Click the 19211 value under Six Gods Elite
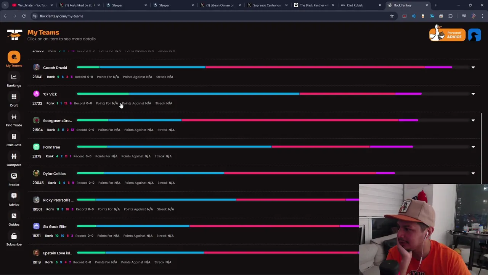The image size is (488, 275). [36, 236]
